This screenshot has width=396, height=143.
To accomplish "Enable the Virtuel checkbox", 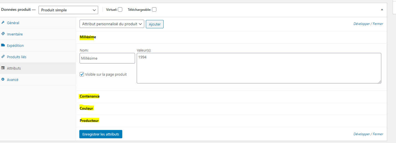I will 120,9.
